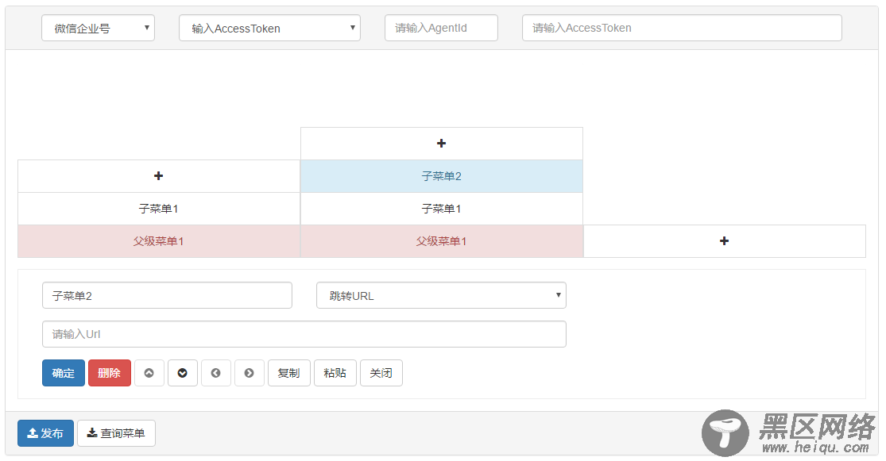Open the 微信企业号 account type dropdown
The width and height of the screenshot is (886, 461).
pyautogui.click(x=99, y=29)
